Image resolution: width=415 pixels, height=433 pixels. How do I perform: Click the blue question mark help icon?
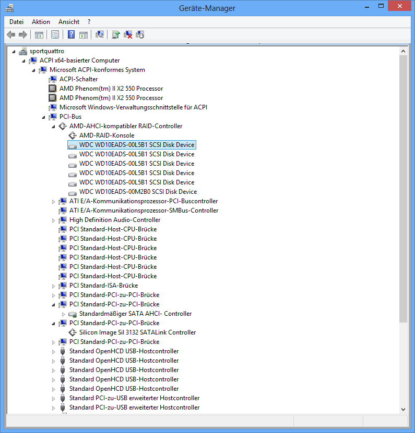[x=71, y=34]
